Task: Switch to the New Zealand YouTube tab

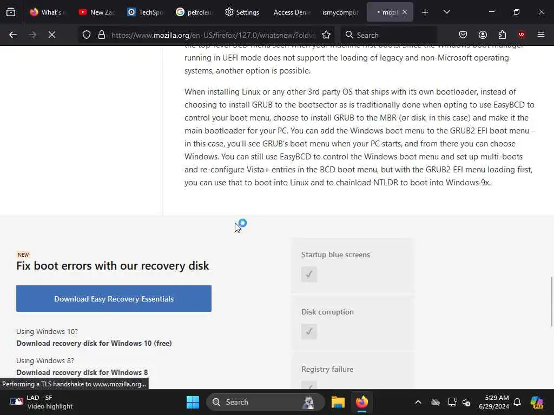Action: coord(97,12)
